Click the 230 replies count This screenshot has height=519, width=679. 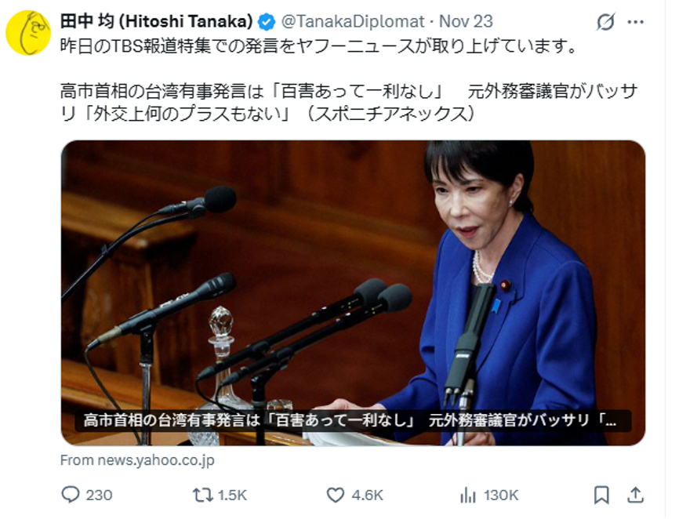pos(99,495)
